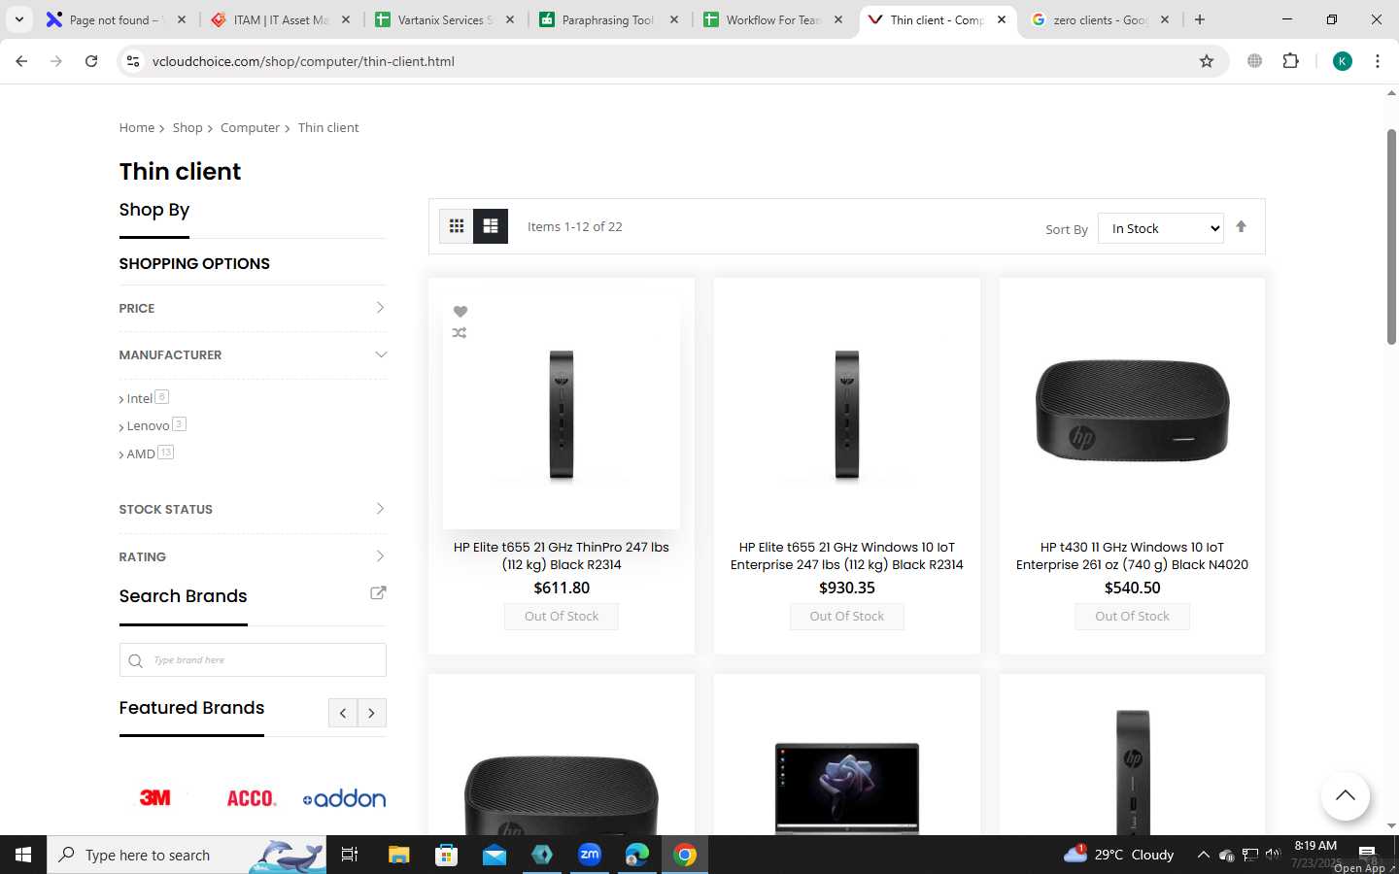The image size is (1399, 874).
Task: View site information icon in address bar
Action: click(x=133, y=61)
